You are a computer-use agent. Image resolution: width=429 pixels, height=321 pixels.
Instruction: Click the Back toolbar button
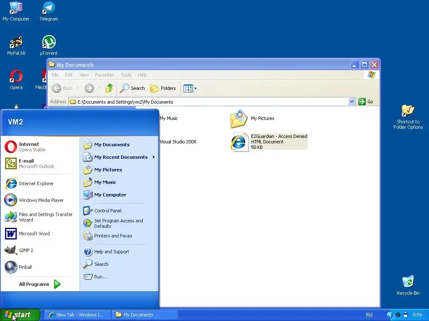coord(62,88)
